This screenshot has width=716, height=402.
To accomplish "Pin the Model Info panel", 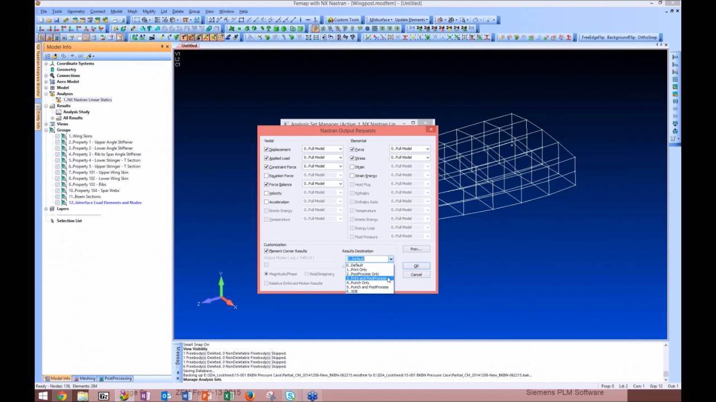I will click(162, 47).
